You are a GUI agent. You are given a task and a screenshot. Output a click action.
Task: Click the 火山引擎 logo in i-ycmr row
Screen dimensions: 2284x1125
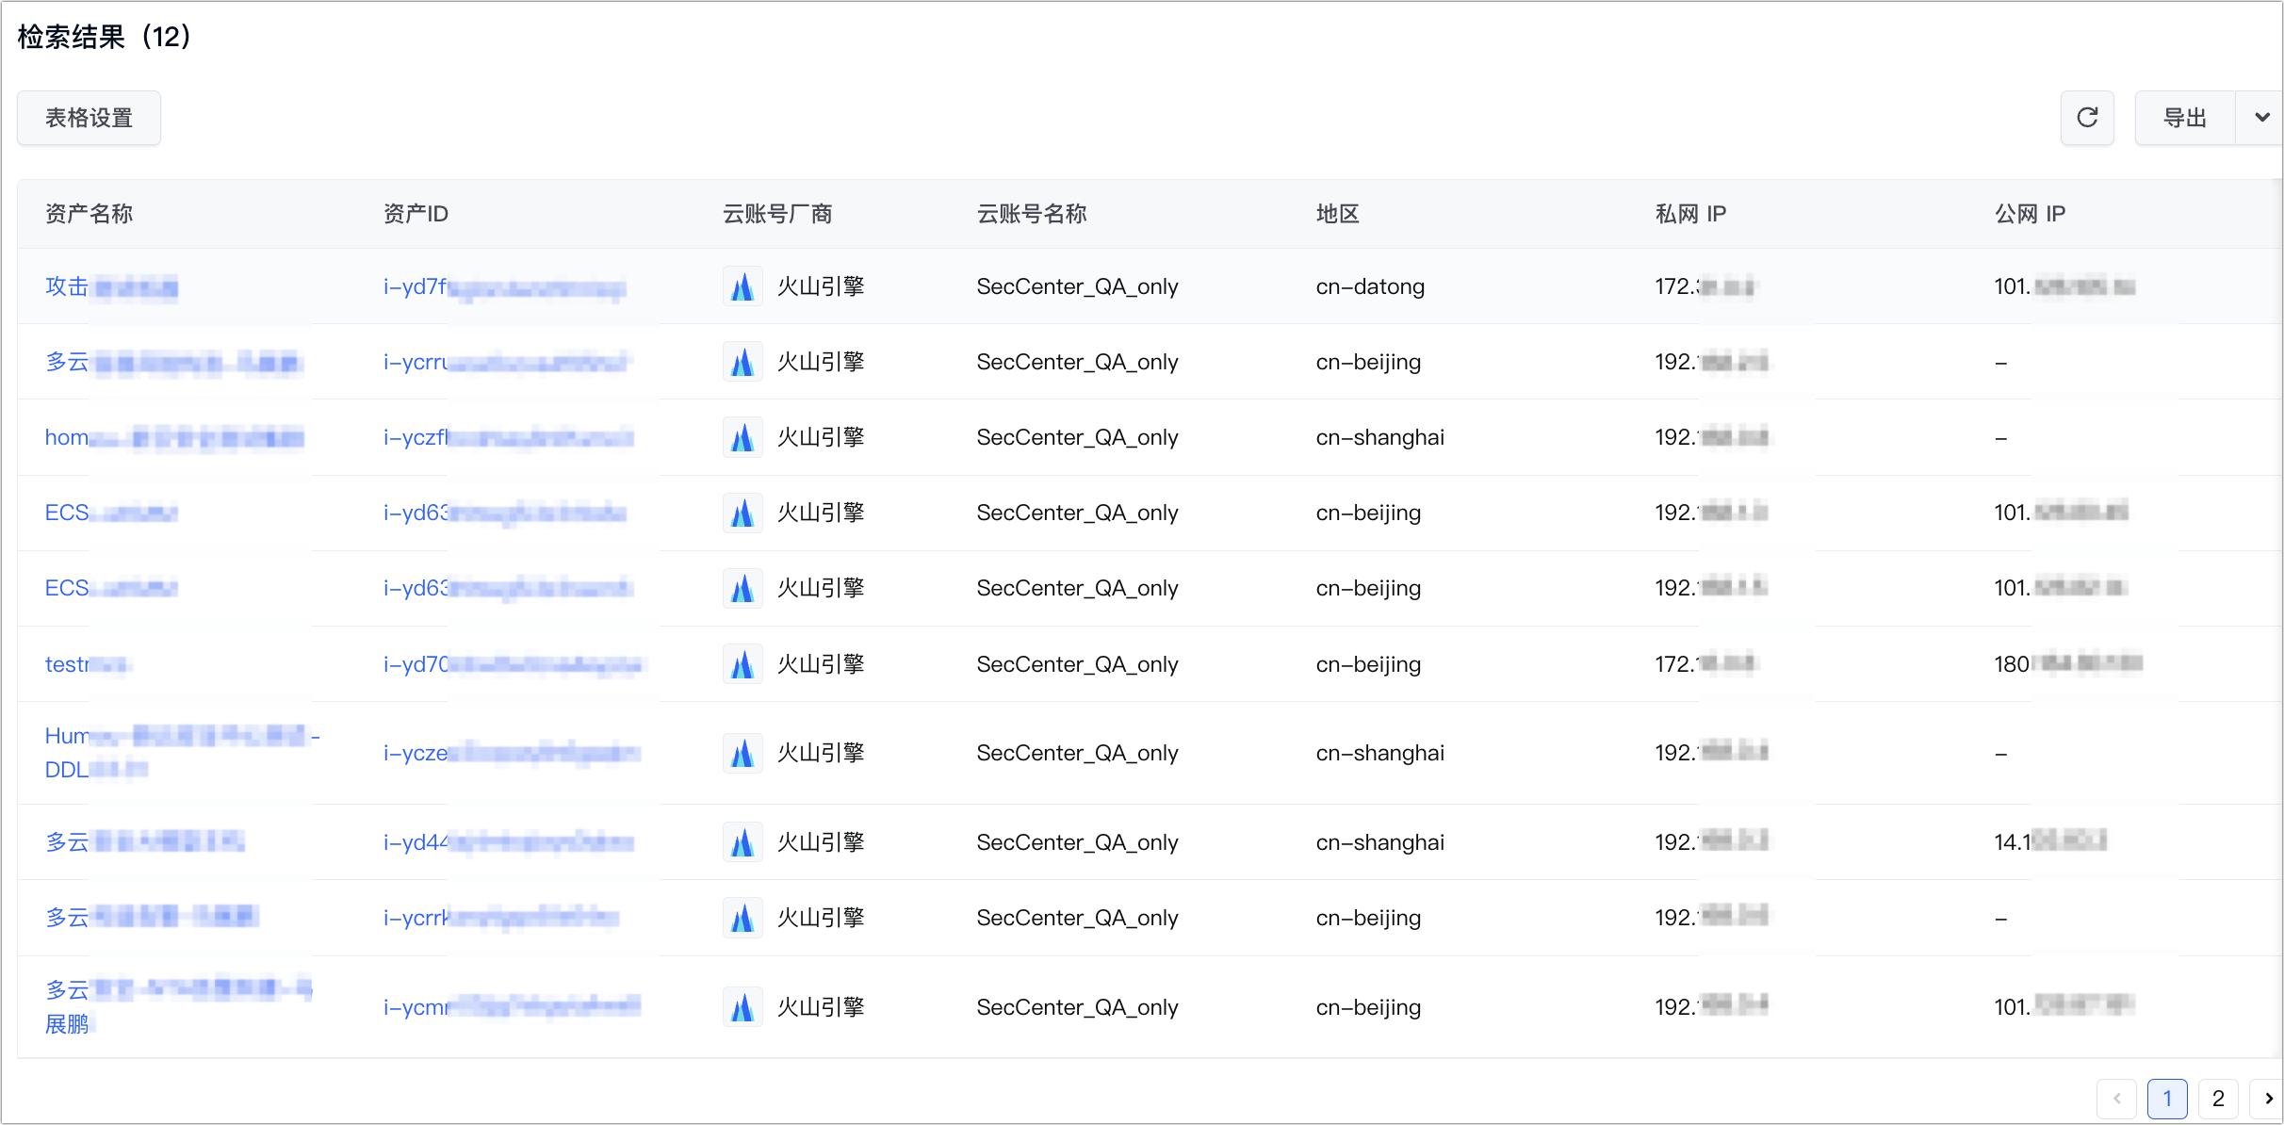[742, 1007]
